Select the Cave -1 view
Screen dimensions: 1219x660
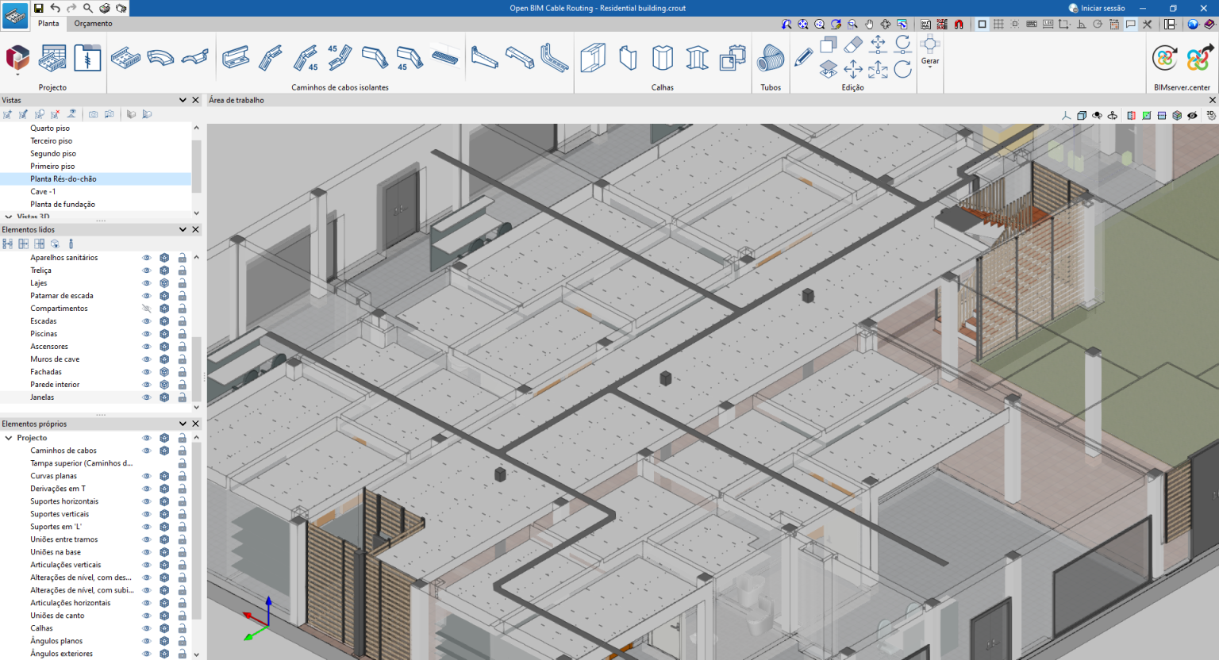click(43, 192)
